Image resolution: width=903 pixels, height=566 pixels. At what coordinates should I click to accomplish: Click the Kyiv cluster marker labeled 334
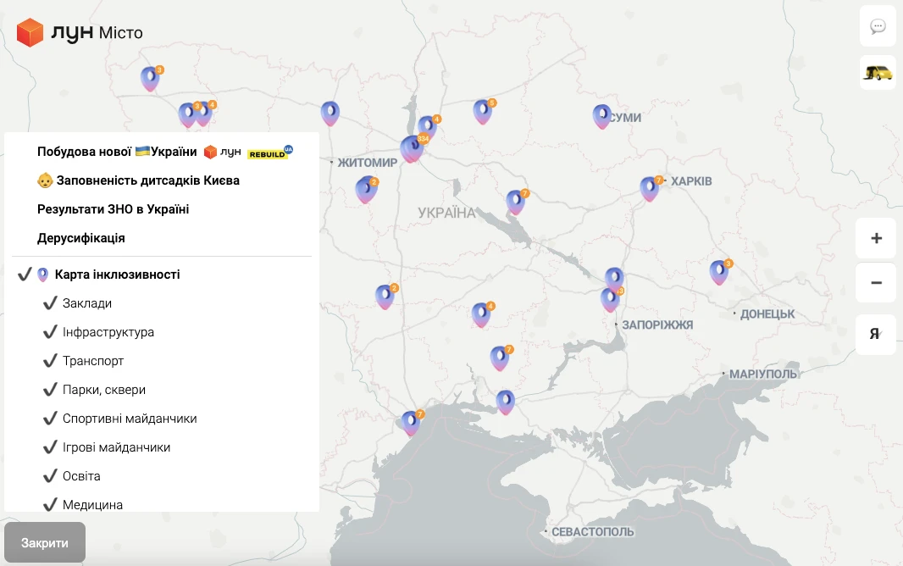click(x=413, y=148)
